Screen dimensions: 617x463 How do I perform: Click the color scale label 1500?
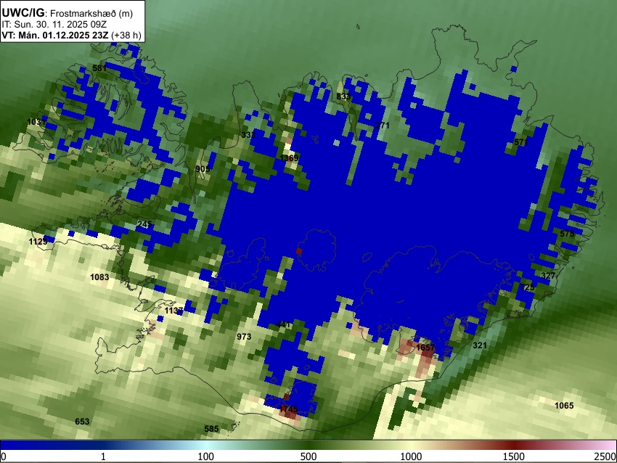(514, 456)
